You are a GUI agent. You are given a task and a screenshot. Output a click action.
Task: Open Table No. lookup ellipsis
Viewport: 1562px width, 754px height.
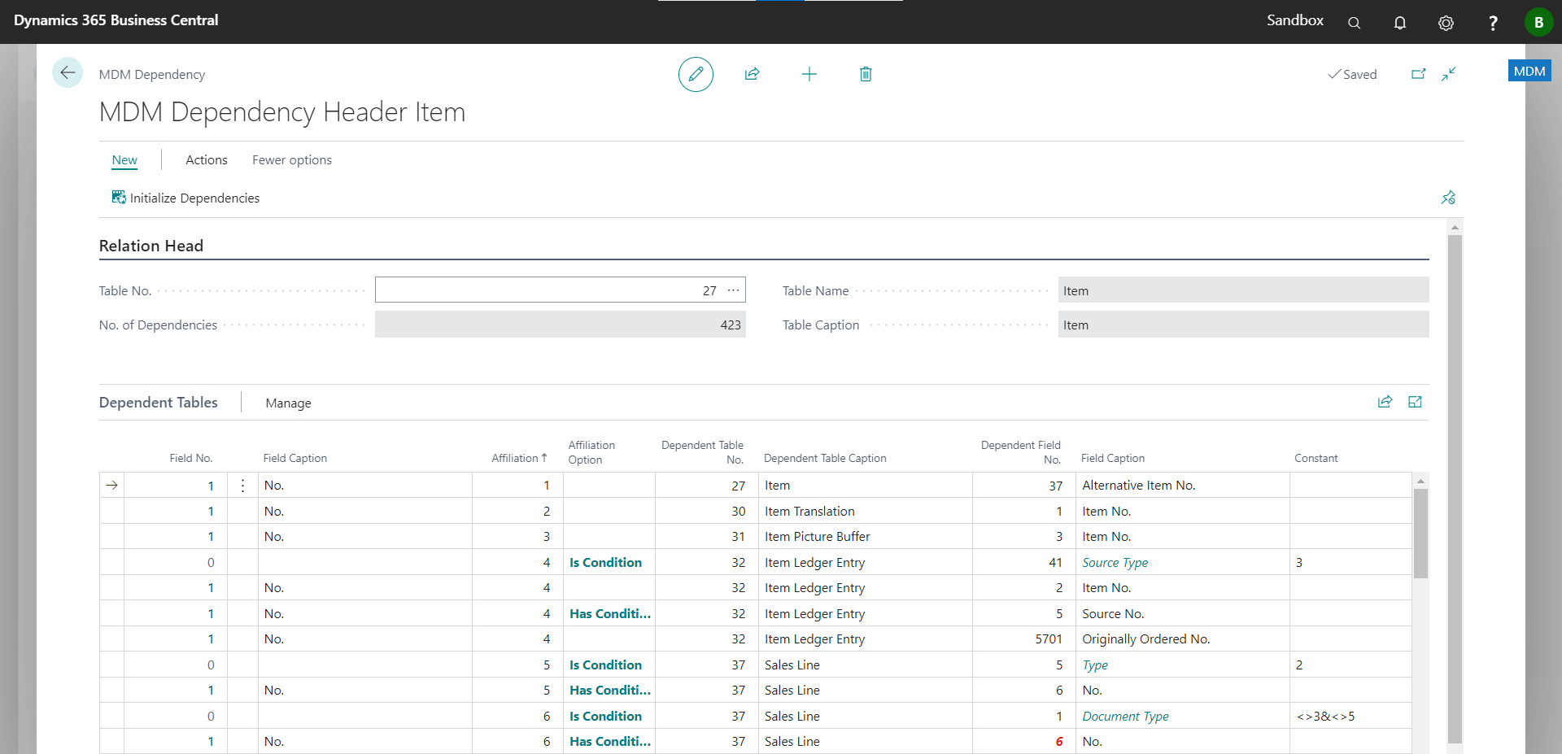coord(733,290)
